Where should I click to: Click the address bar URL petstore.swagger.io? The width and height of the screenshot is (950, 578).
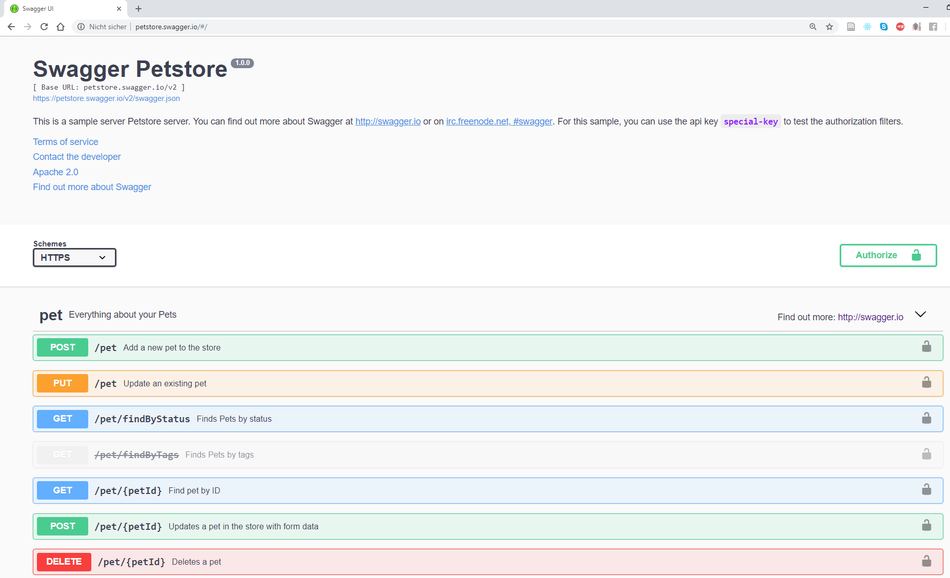point(171,27)
